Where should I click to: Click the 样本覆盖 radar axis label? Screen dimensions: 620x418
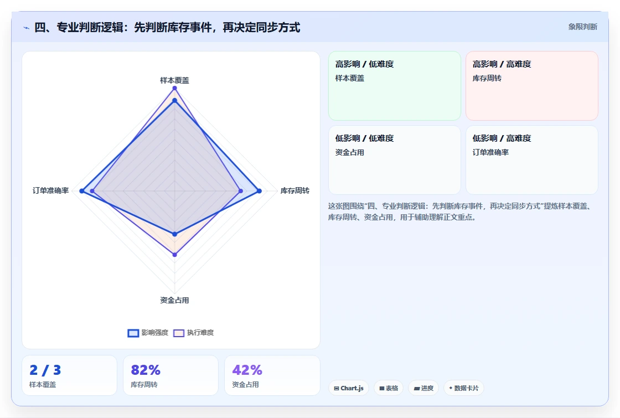[x=174, y=80]
